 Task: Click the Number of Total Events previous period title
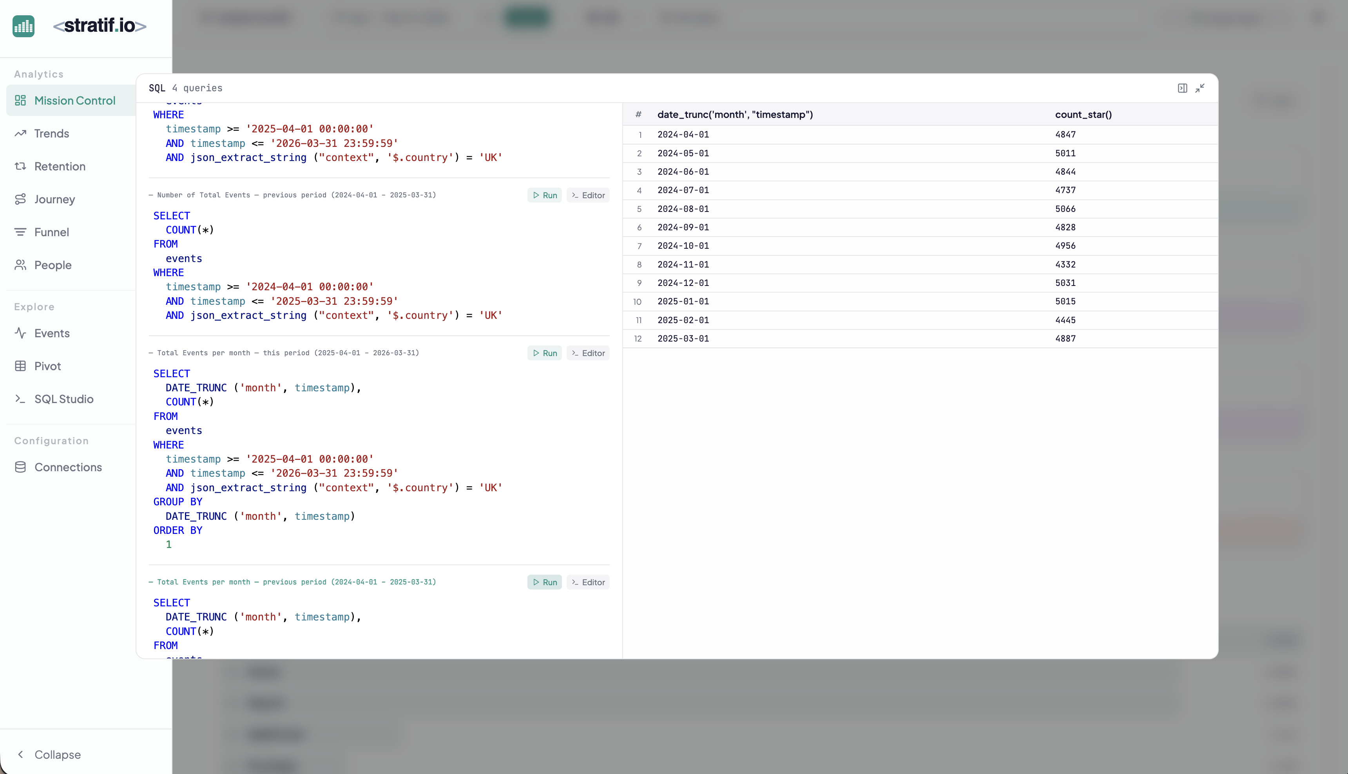pos(292,195)
